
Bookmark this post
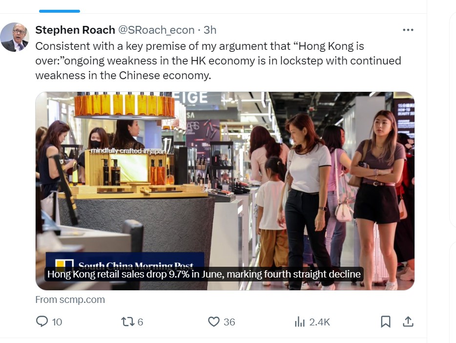click(x=385, y=322)
